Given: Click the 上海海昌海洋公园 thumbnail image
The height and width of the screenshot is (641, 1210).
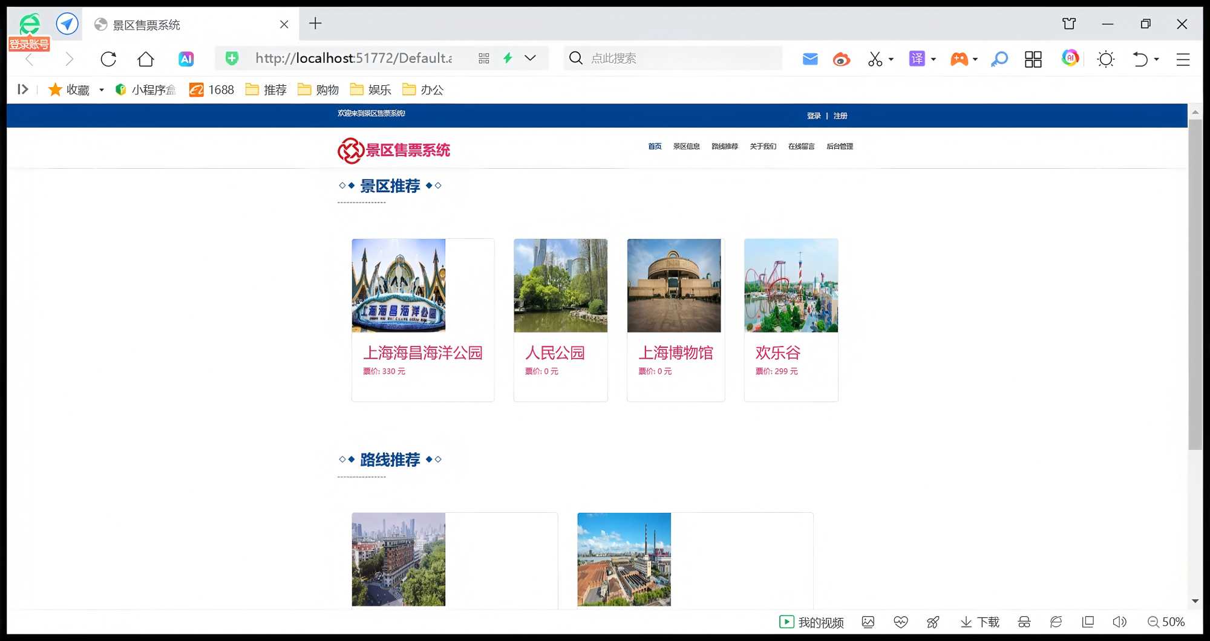Looking at the screenshot, I should (x=399, y=285).
